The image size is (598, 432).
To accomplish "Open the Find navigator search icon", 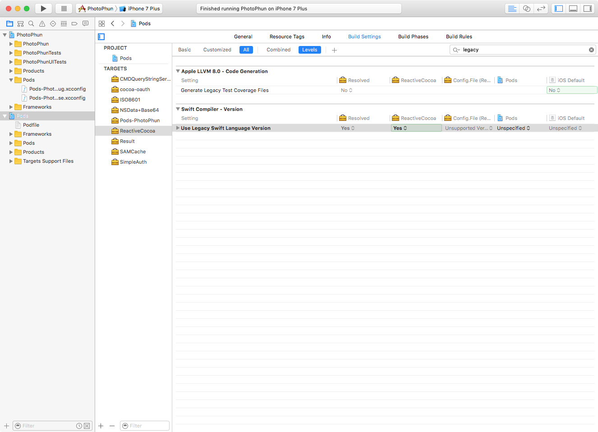I will (x=31, y=23).
